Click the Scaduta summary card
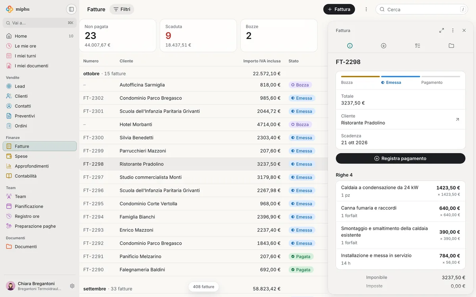476x297 pixels. point(198,36)
